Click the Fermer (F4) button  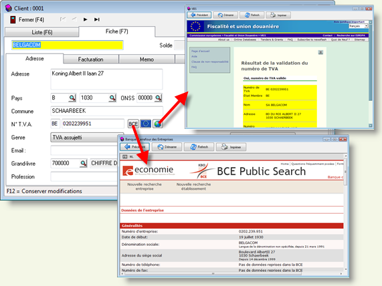(27, 20)
